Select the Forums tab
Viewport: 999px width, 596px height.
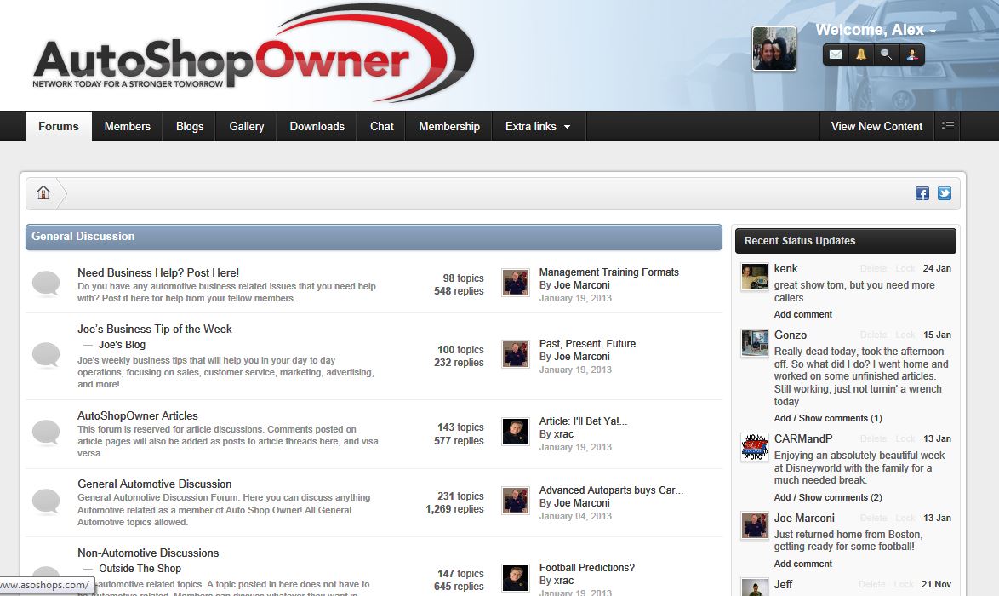[59, 126]
